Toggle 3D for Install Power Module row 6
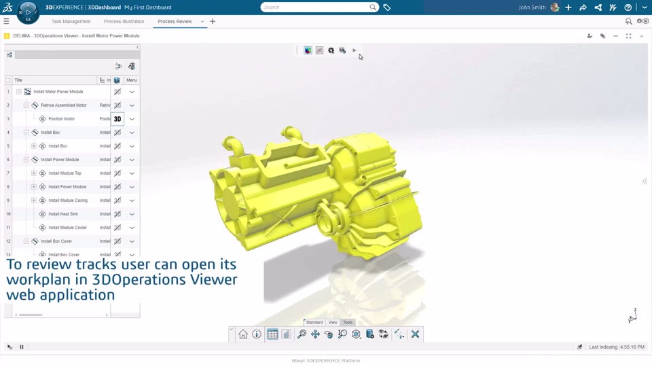Viewport: 652px width, 367px height. click(117, 160)
